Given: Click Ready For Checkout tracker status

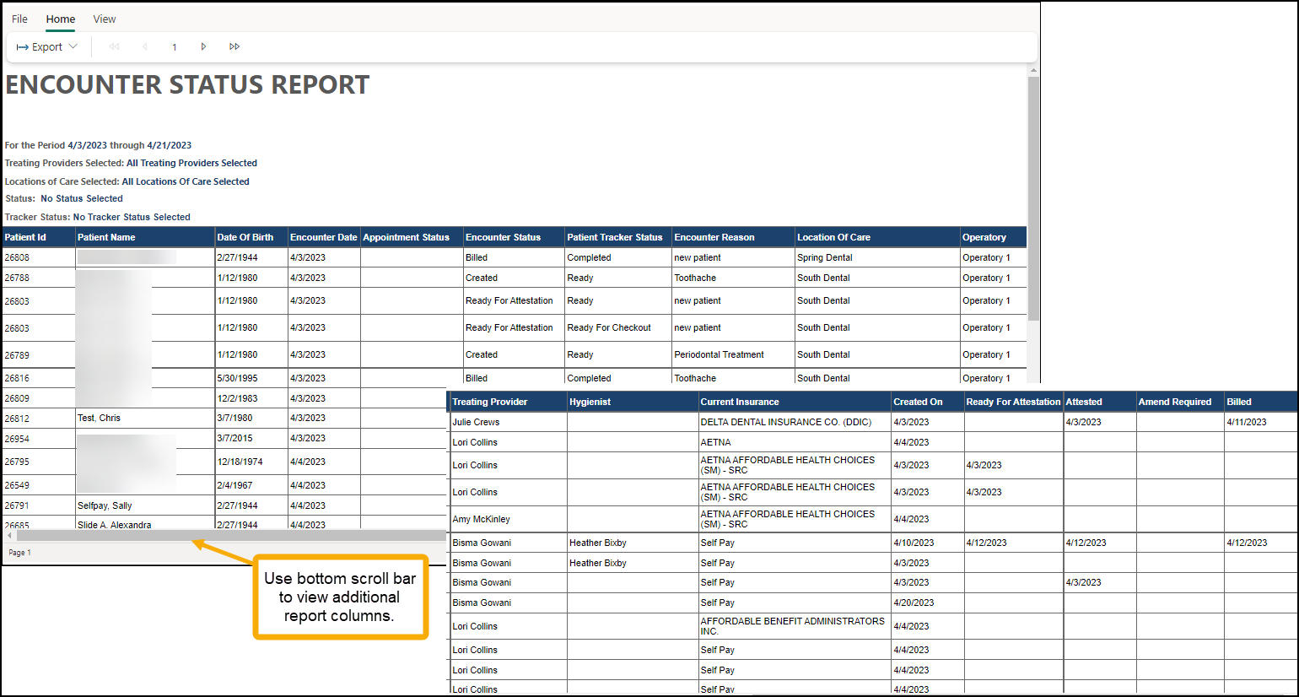Looking at the screenshot, I should click(609, 327).
